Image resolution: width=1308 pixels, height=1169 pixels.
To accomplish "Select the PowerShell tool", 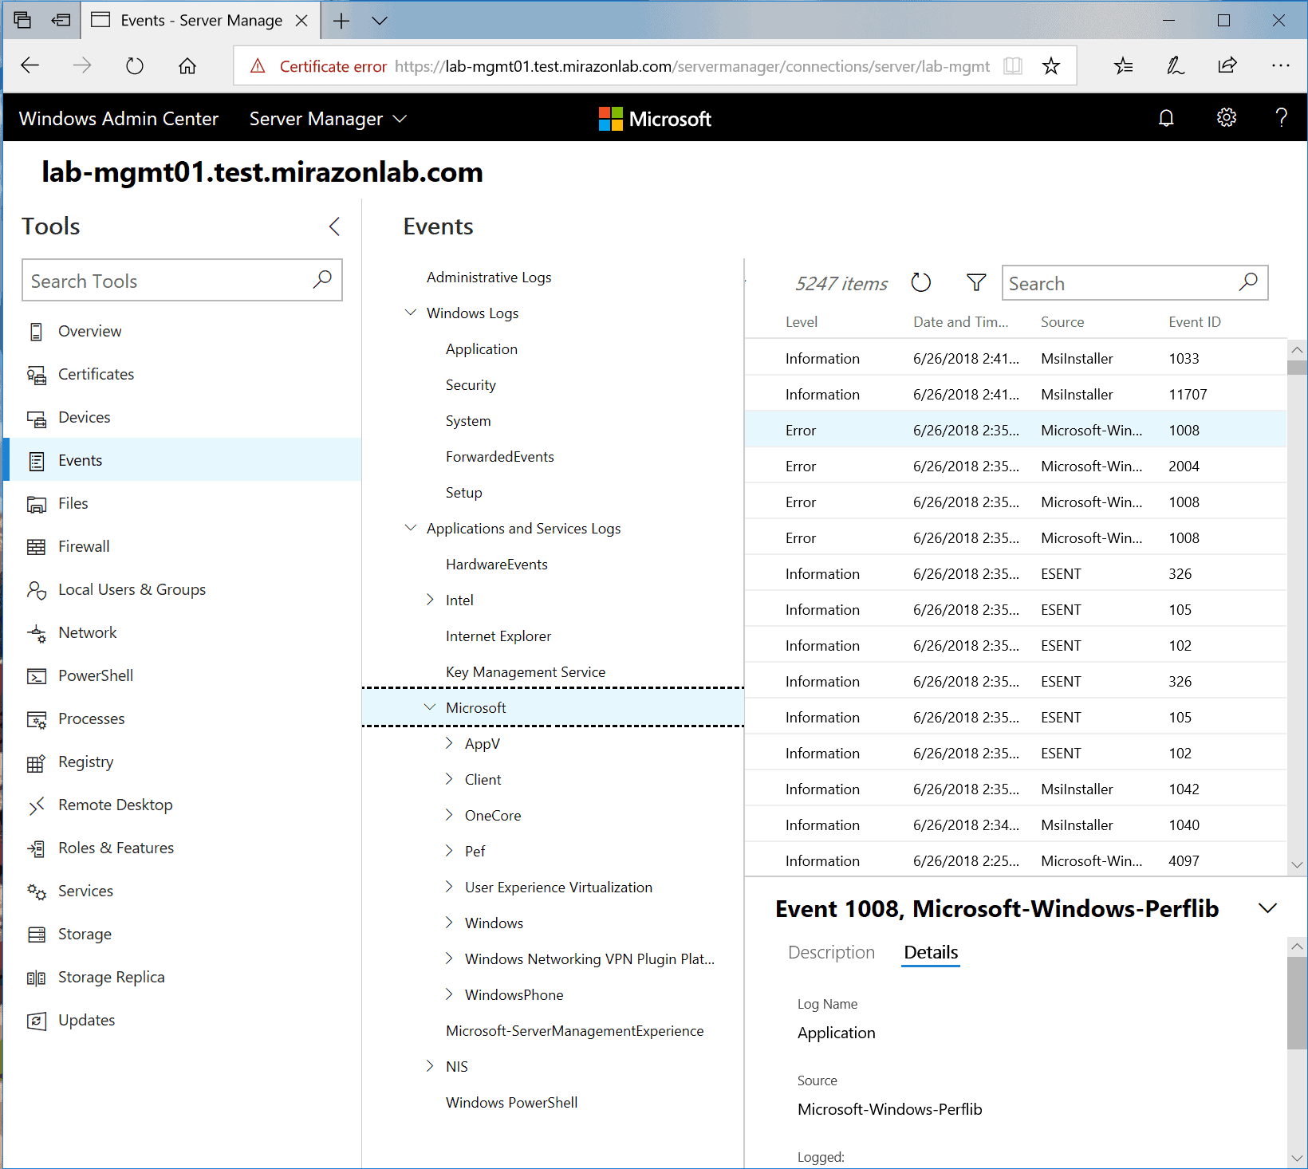I will click(95, 675).
